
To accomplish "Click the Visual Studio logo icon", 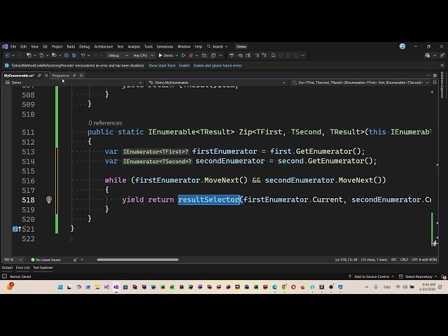I will point(5,47).
